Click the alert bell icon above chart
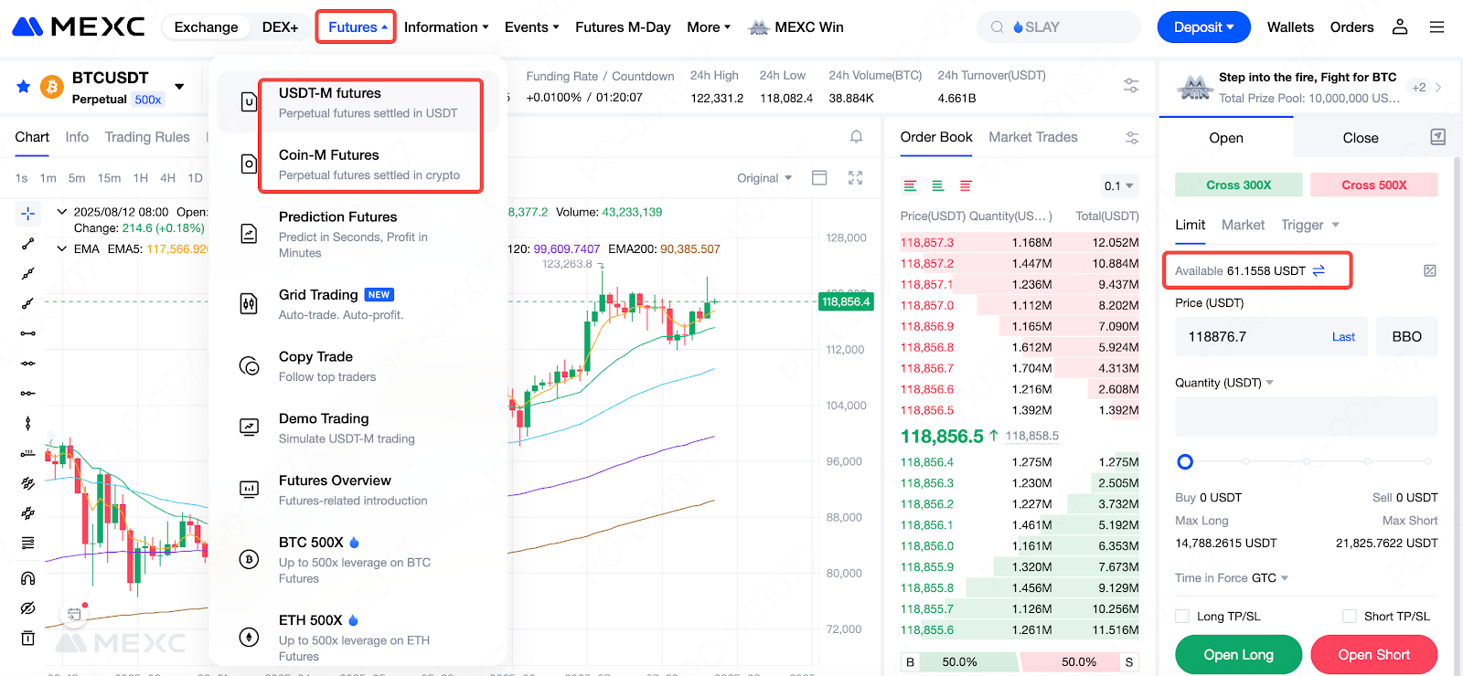Screen dimensions: 1463x676 point(856,137)
